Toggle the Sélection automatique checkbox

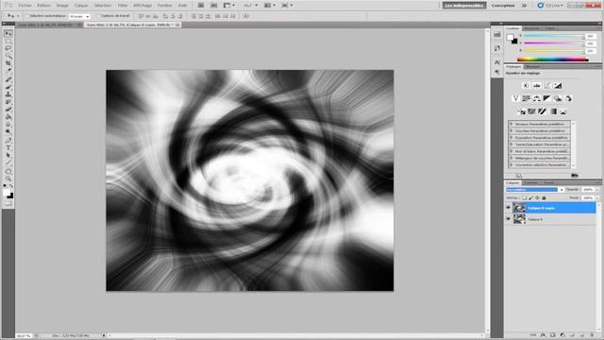pos(27,16)
